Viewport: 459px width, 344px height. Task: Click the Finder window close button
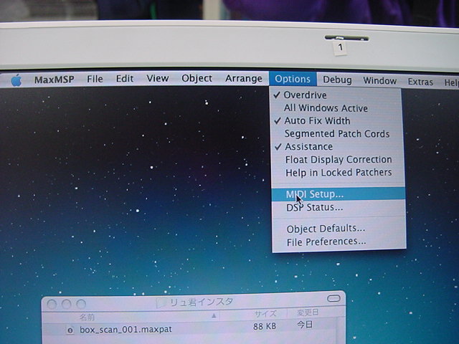tap(52, 305)
